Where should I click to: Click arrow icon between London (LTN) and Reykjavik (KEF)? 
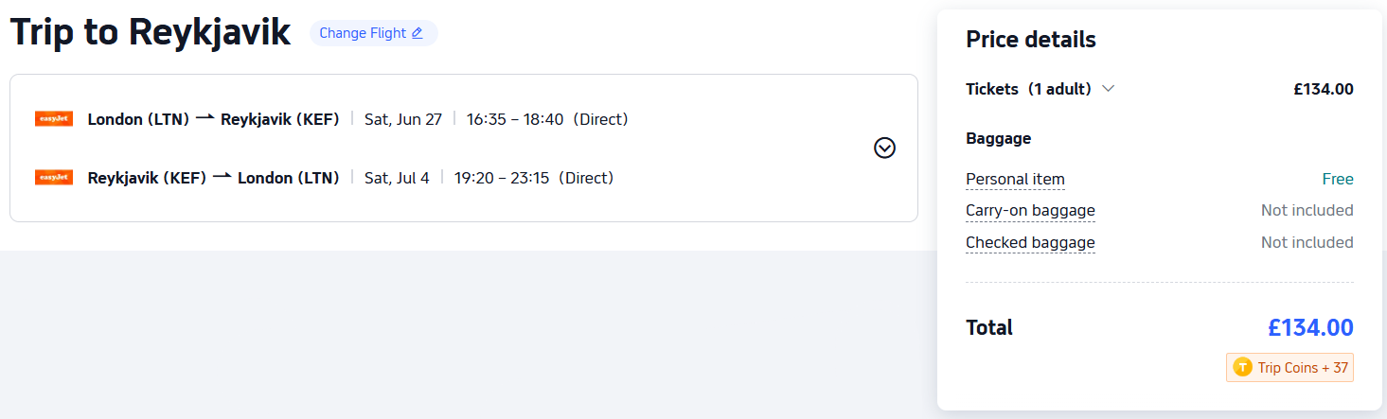coord(204,118)
